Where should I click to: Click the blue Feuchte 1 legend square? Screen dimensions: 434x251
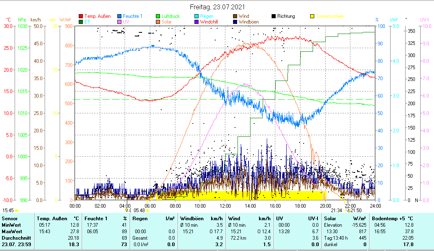tap(120, 17)
